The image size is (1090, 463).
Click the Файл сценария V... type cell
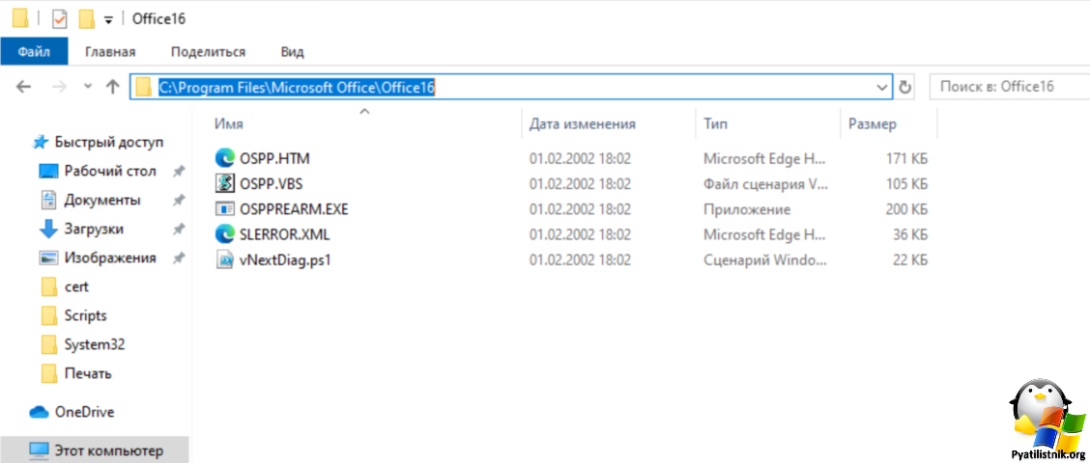tap(766, 184)
